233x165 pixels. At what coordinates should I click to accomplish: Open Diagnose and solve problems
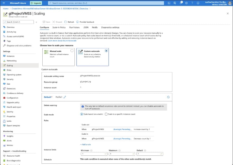point(19,45)
